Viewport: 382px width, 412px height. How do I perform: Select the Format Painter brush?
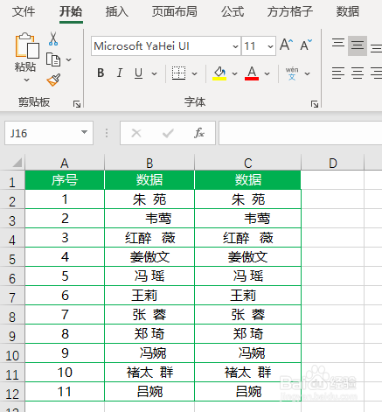coord(53,80)
